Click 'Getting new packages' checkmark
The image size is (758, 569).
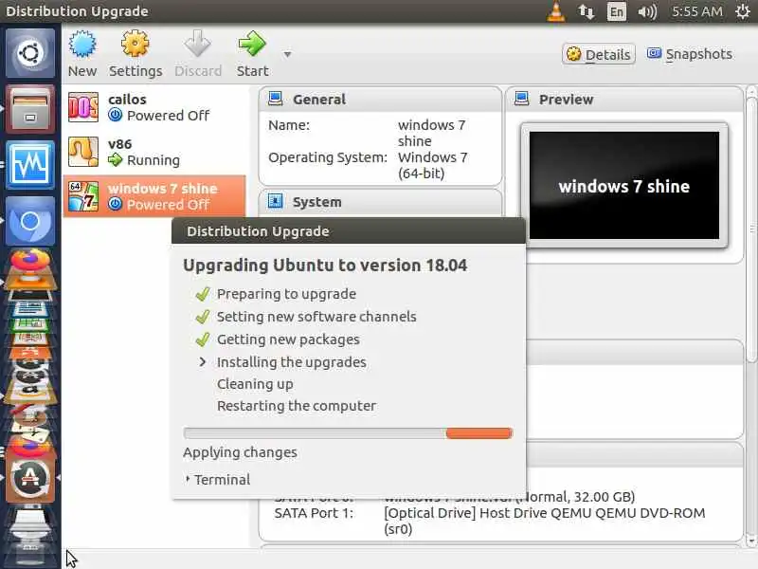pyautogui.click(x=203, y=340)
